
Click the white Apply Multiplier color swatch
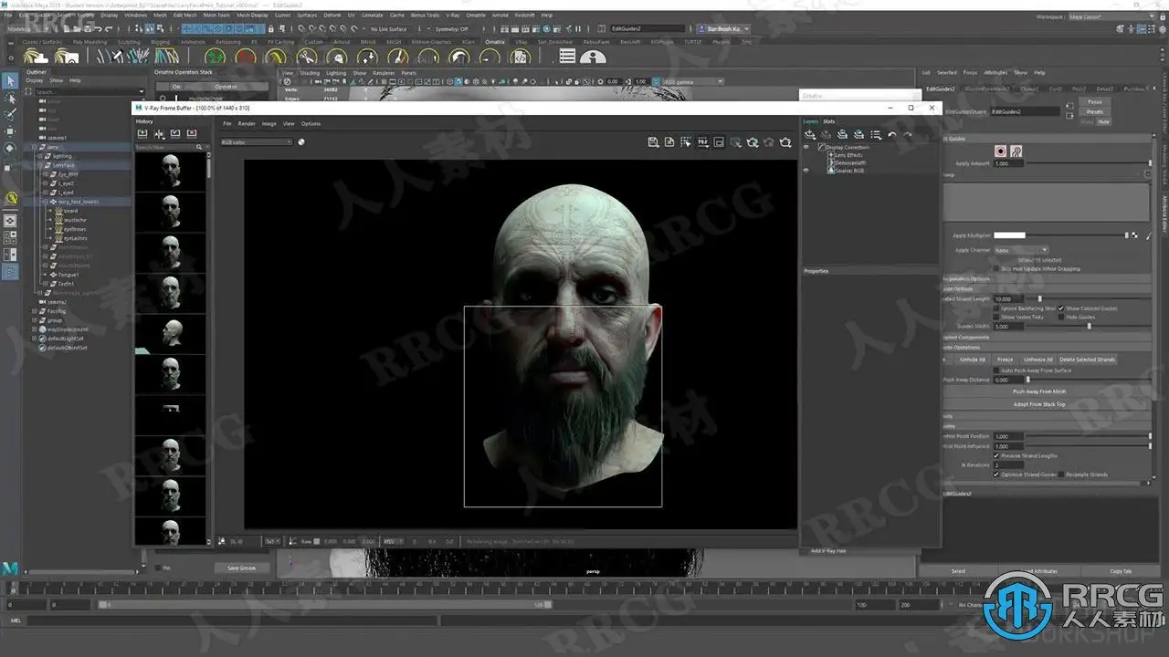[x=1009, y=235]
